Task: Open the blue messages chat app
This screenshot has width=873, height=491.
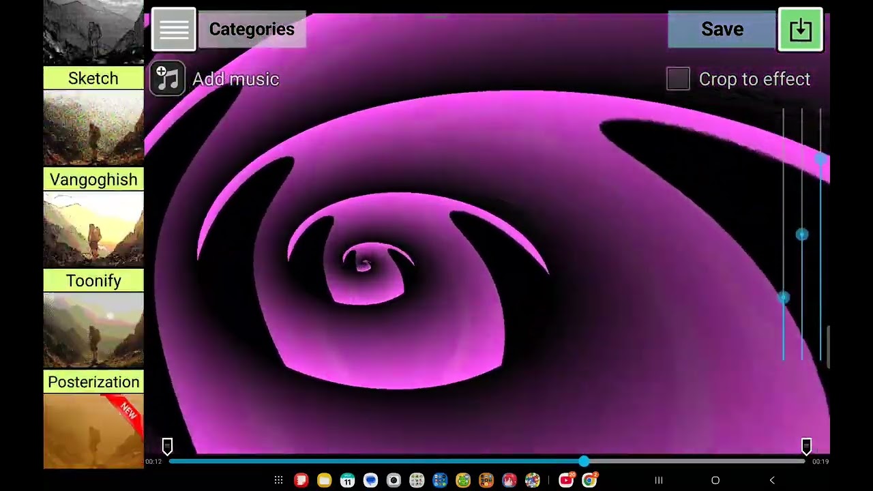Action: pos(370,481)
